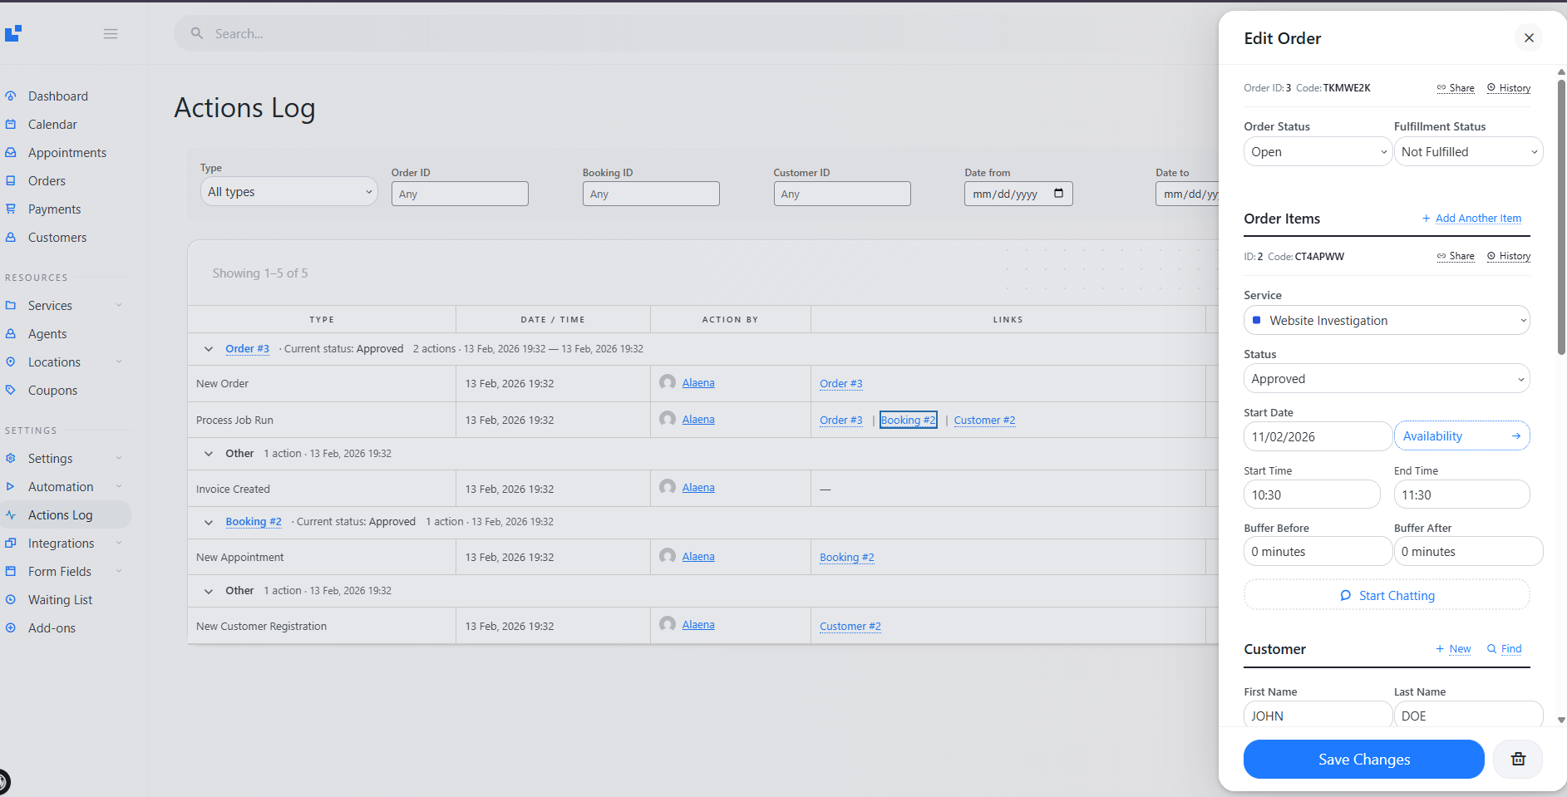
Task: Open the Order Status dropdown
Action: (x=1317, y=152)
